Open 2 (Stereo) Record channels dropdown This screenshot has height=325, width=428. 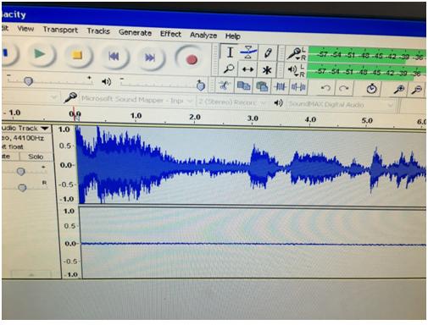click(x=231, y=102)
